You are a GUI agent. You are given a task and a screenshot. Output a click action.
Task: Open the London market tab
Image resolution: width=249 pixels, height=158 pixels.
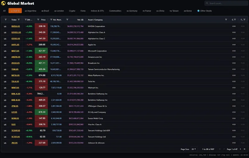[59, 11]
